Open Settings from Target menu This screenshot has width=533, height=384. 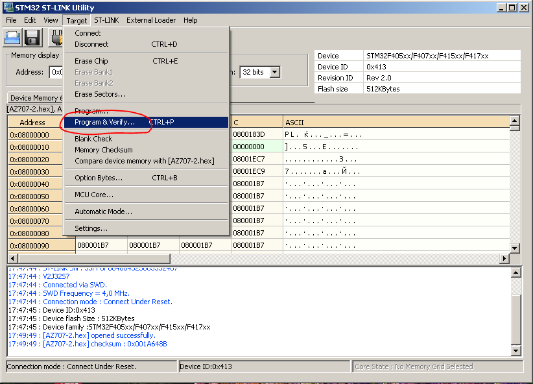(x=91, y=228)
